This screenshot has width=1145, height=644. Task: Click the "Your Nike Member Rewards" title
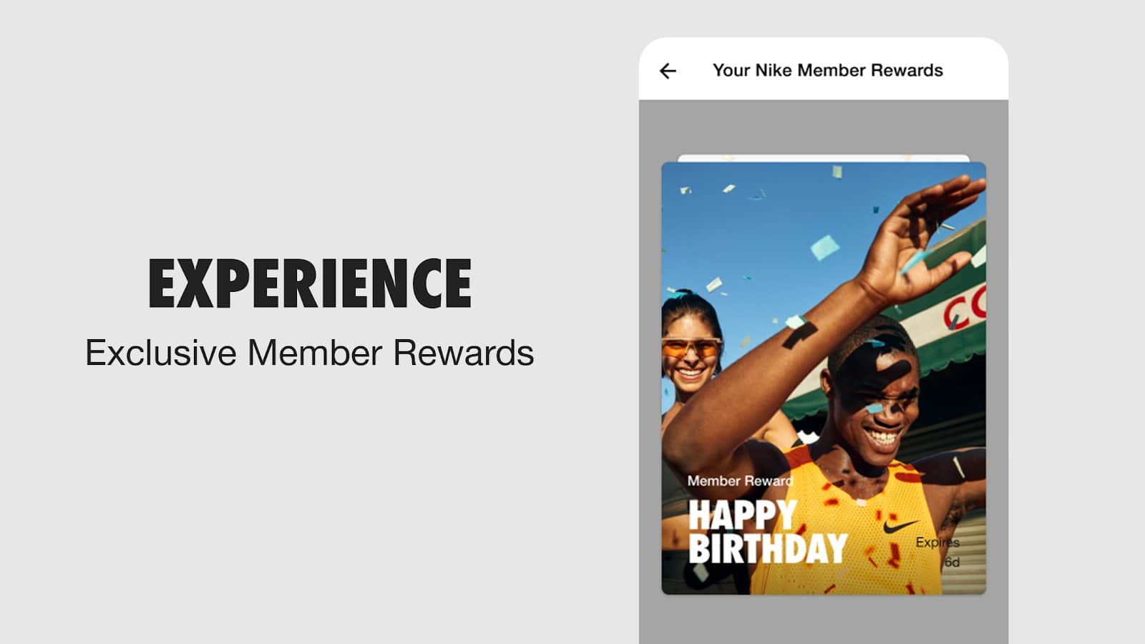click(x=827, y=70)
